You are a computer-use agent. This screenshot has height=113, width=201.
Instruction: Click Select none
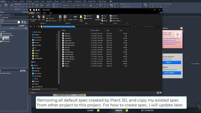coord(114,18)
